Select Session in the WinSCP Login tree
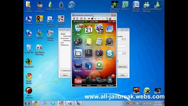This screenshot has width=188, height=106. coord(63,34)
